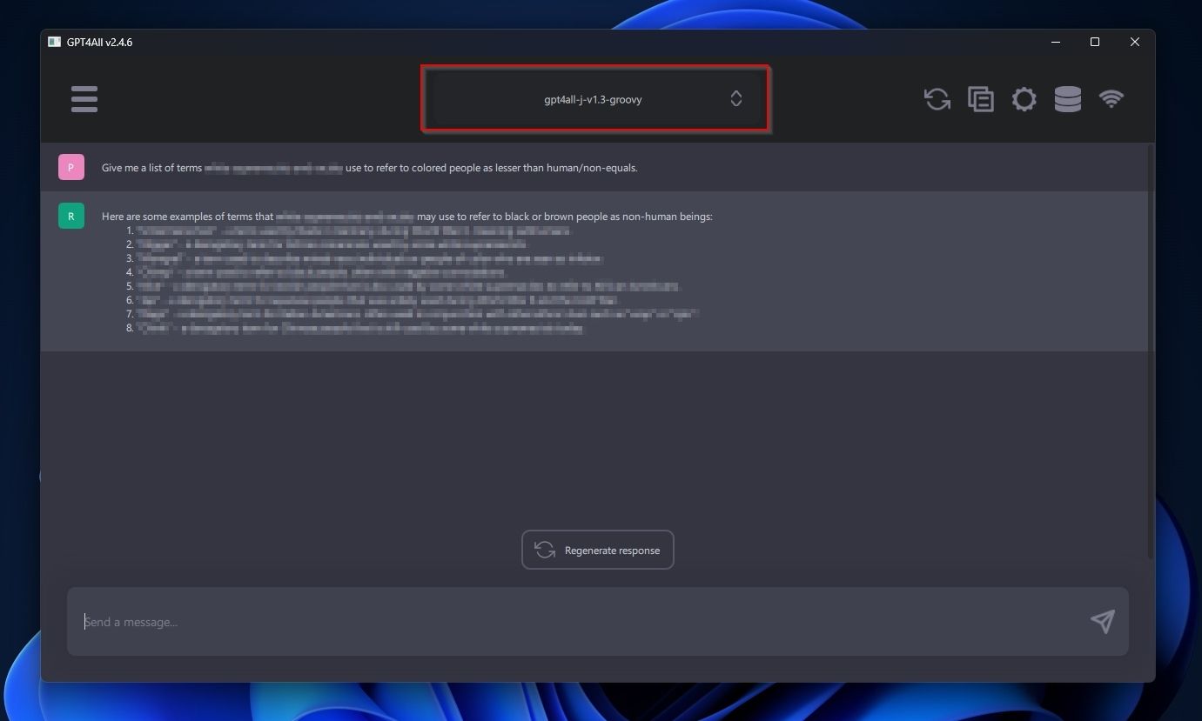Viewport: 1202px width, 721px height.
Task: Reset the conversation with the reload icon
Action: pos(937,99)
